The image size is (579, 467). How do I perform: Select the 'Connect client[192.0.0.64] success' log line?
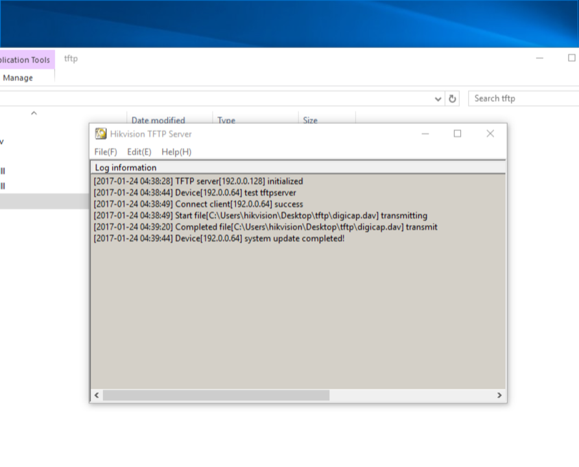click(x=198, y=204)
